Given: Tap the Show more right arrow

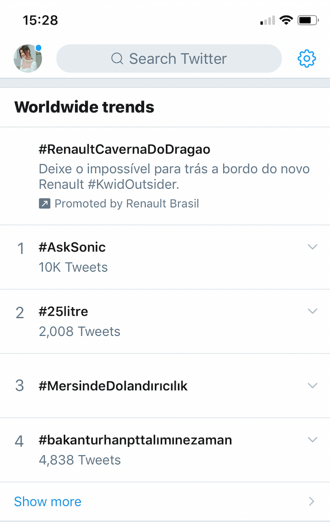Looking at the screenshot, I should (x=311, y=501).
